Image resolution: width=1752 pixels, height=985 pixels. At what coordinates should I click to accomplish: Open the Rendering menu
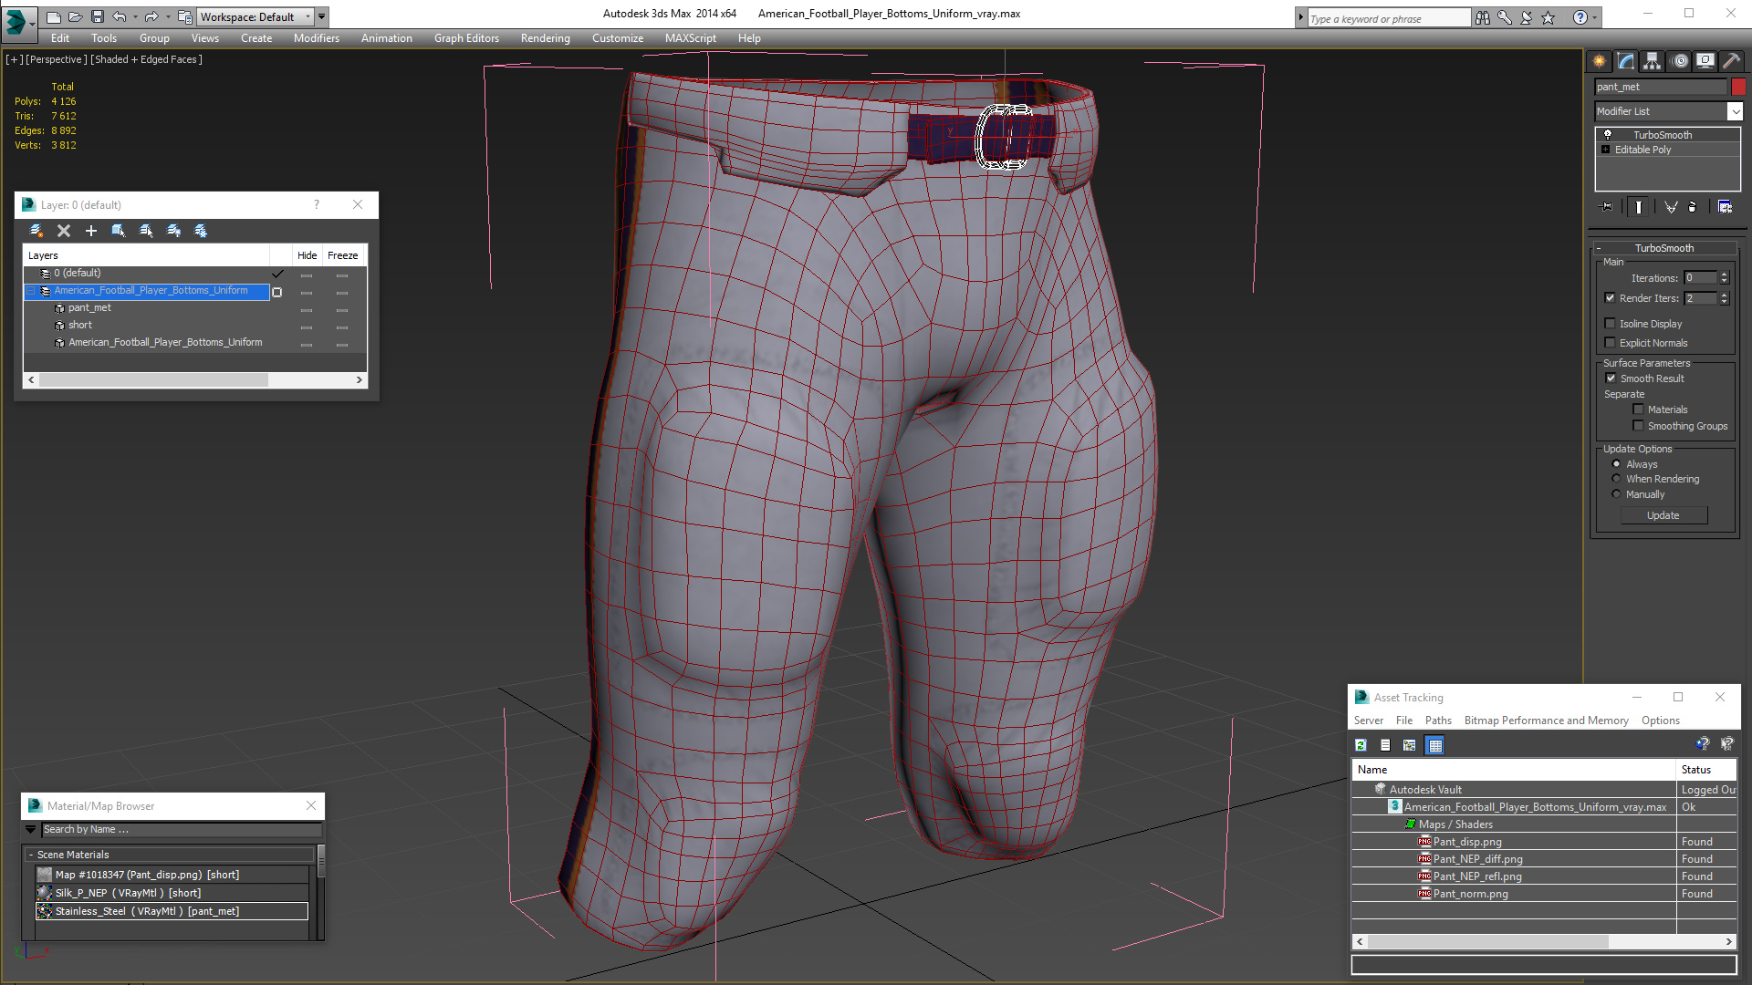tap(545, 38)
